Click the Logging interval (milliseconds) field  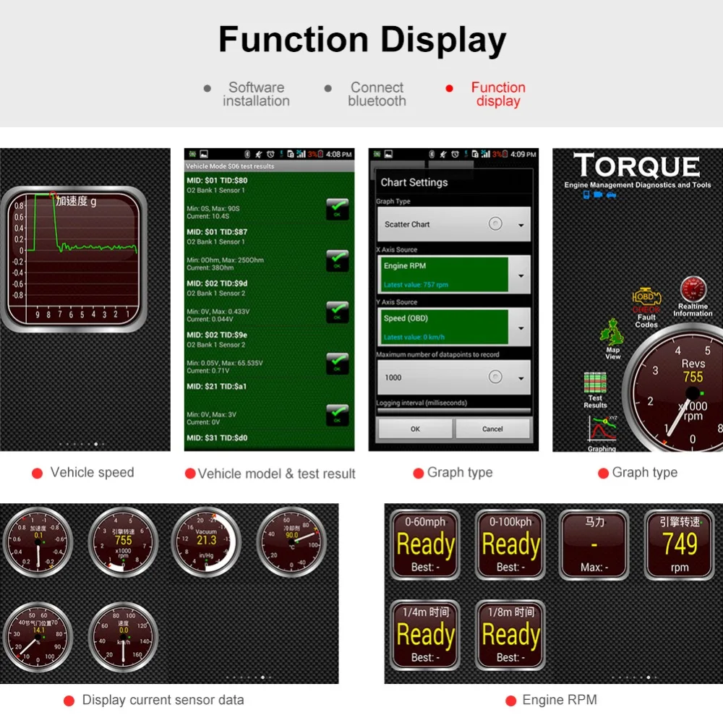pyautogui.click(x=454, y=411)
